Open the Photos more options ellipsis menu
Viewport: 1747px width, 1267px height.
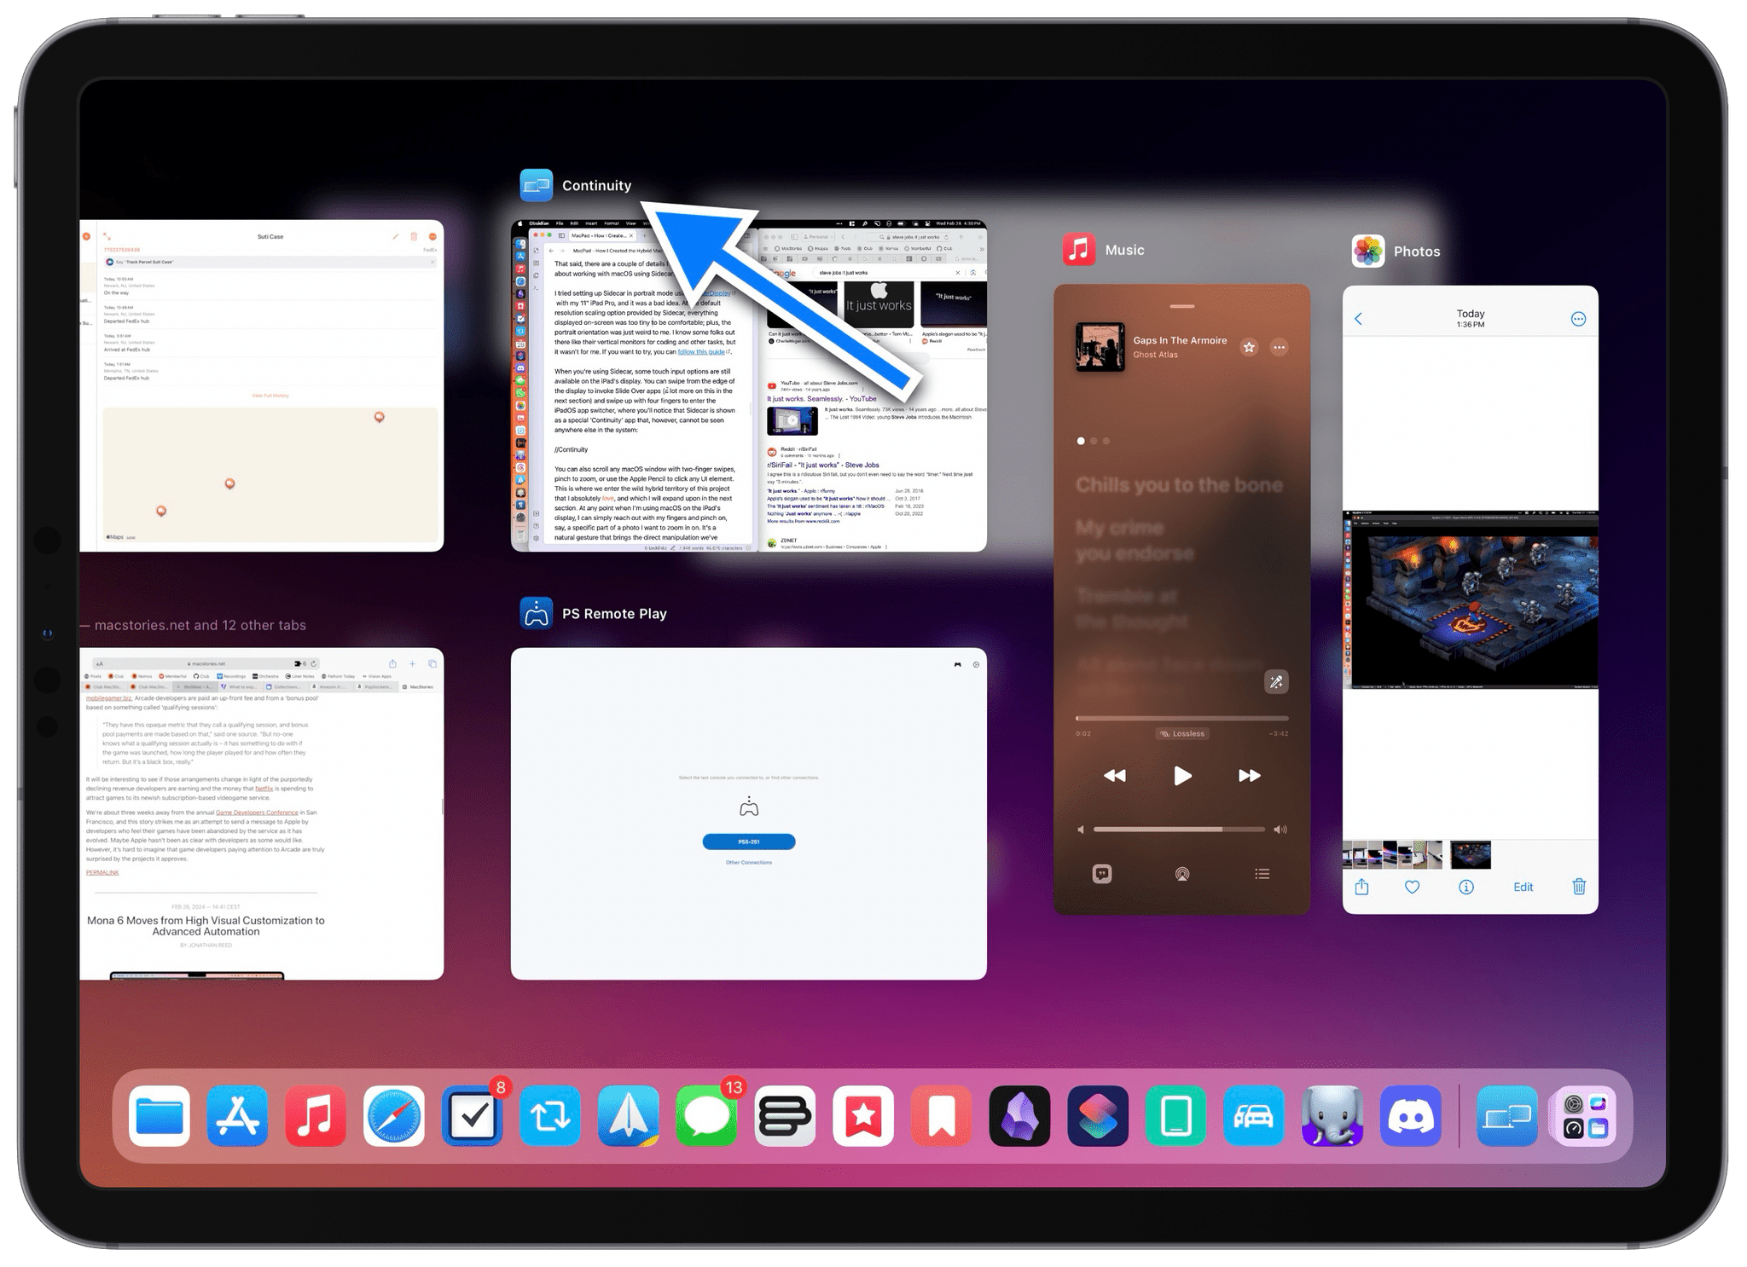(1578, 319)
